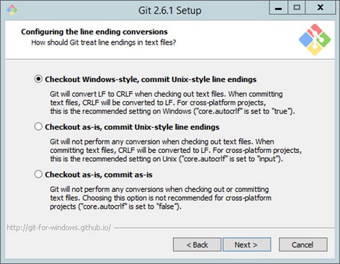Choose the Checkout as-is, commit Unix-style radio button
This screenshot has width=340, height=264.
[39, 126]
